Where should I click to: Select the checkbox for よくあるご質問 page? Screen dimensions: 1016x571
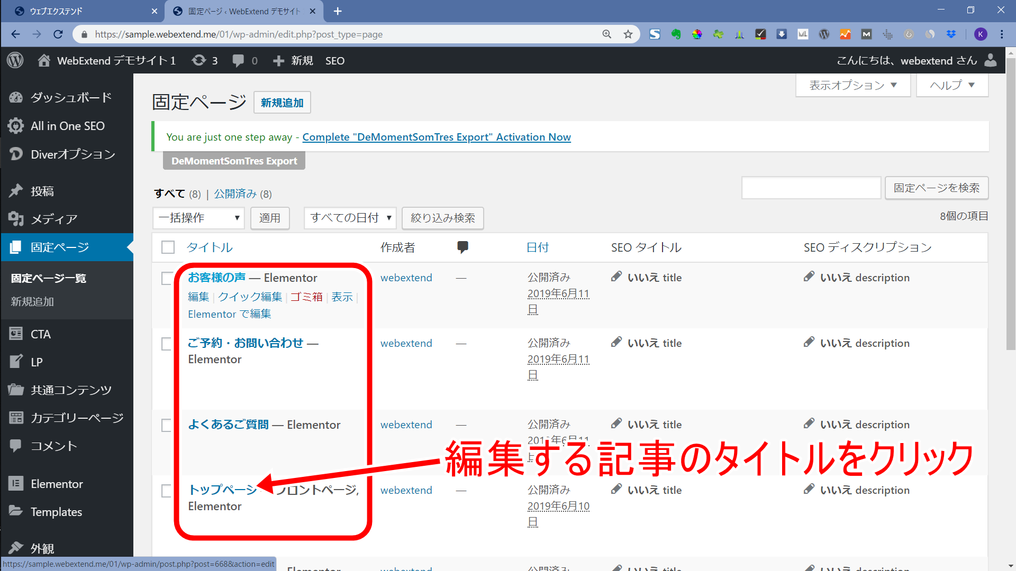[167, 425]
